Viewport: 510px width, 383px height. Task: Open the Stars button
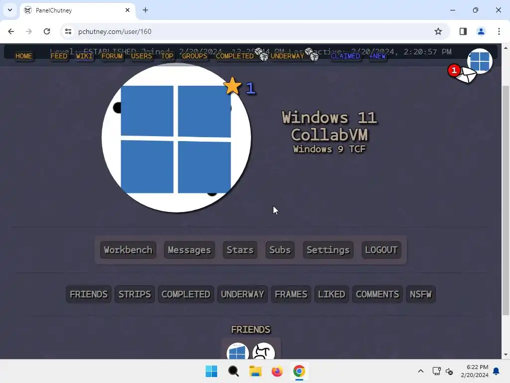240,250
